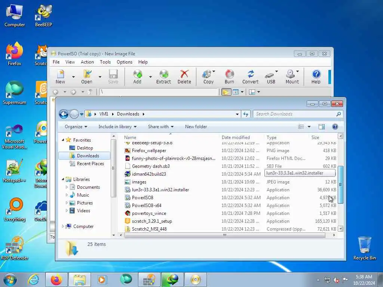
Task: Open dropdown arrow next to PowerISO Open
Action: click(100, 77)
